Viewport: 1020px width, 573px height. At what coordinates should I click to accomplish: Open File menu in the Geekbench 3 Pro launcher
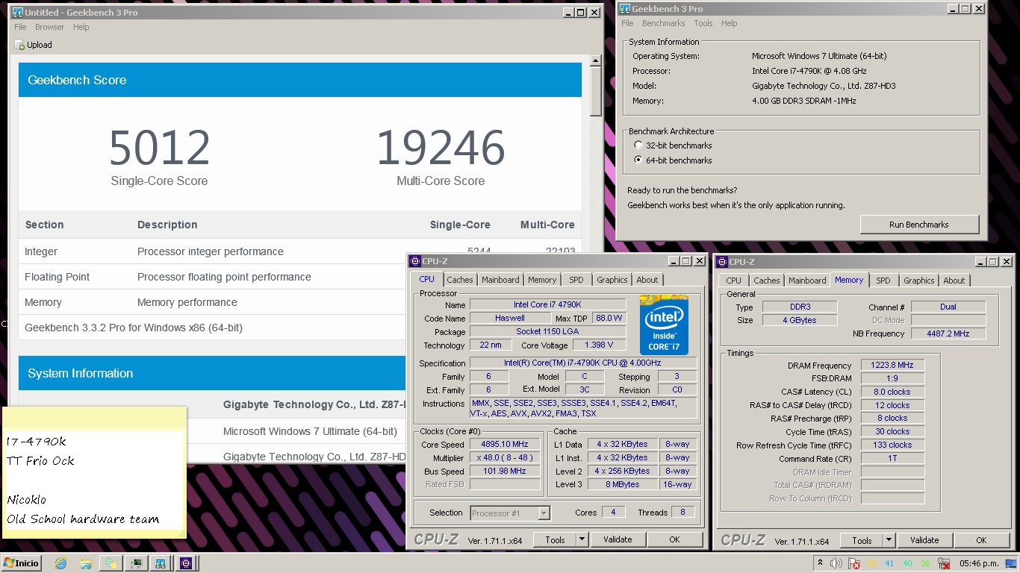tap(627, 23)
